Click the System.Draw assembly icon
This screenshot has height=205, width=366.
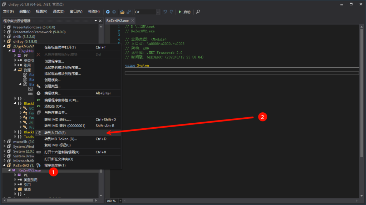[9, 156]
